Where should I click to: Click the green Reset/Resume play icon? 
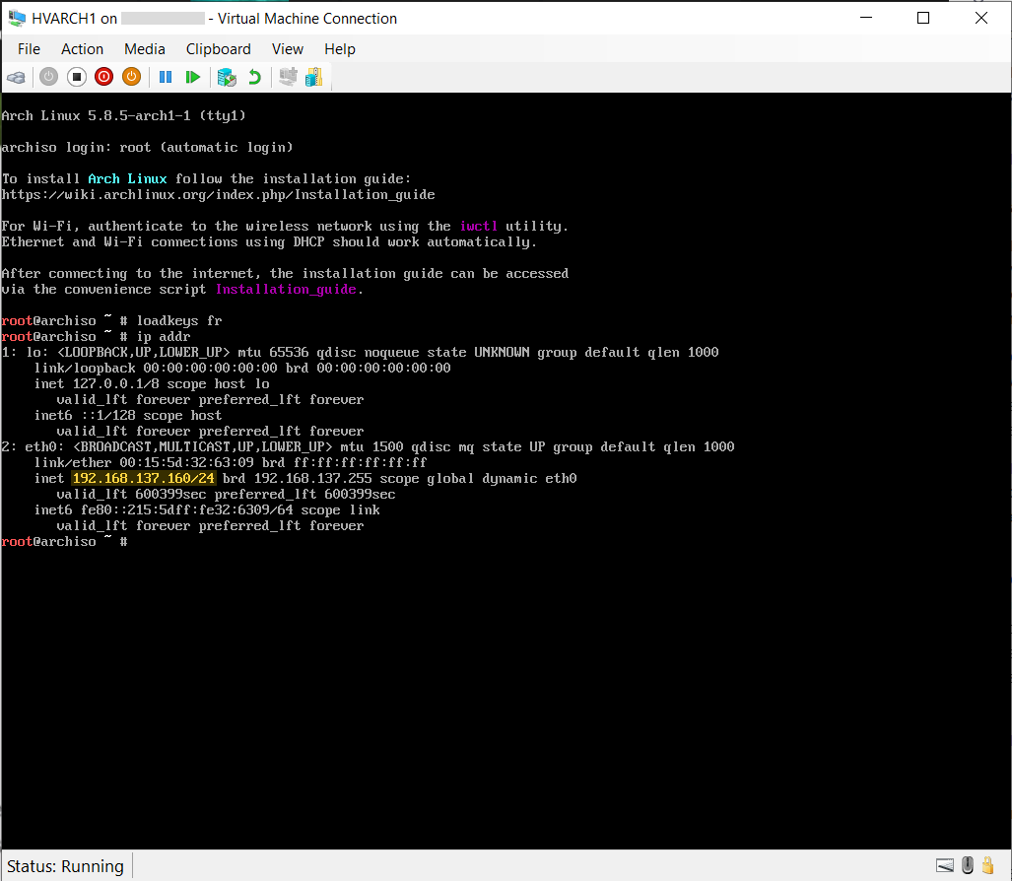coord(192,78)
